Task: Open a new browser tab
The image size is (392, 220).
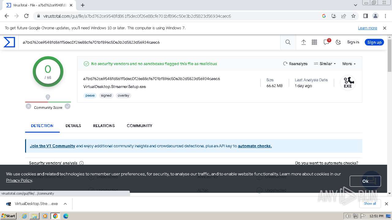Action: [83, 5]
